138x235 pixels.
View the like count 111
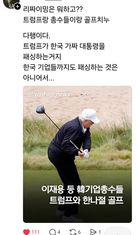click(x=35, y=232)
